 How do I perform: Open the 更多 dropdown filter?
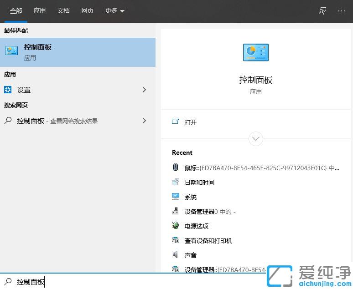114,11
